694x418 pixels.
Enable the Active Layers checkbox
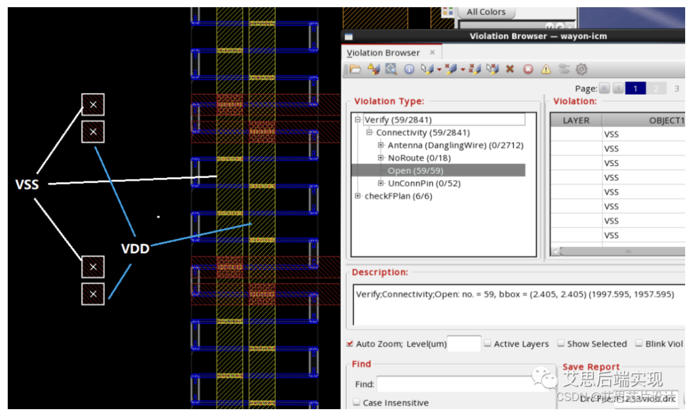487,344
